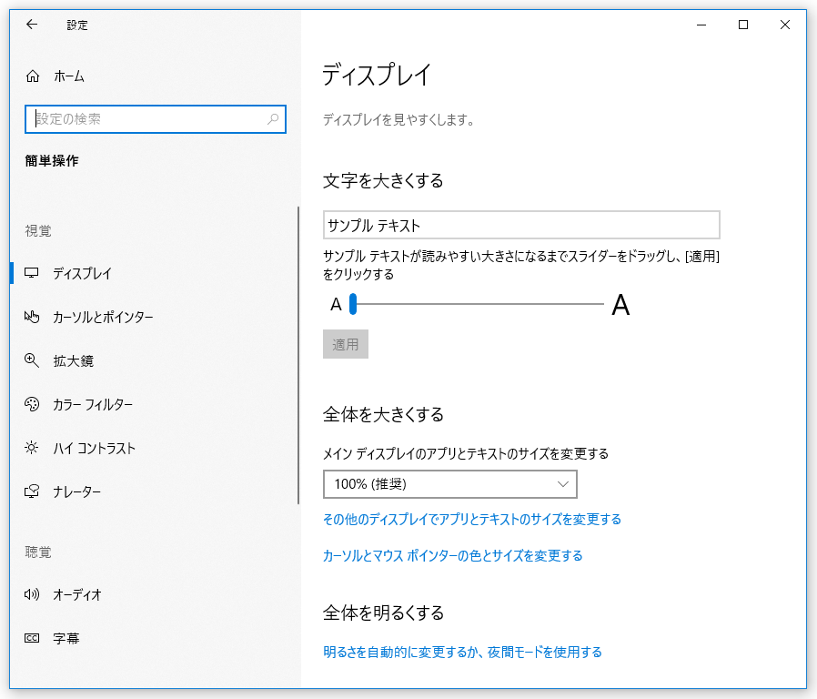Click the back arrow icon
Image resolution: width=817 pixels, height=699 pixels.
point(32,25)
